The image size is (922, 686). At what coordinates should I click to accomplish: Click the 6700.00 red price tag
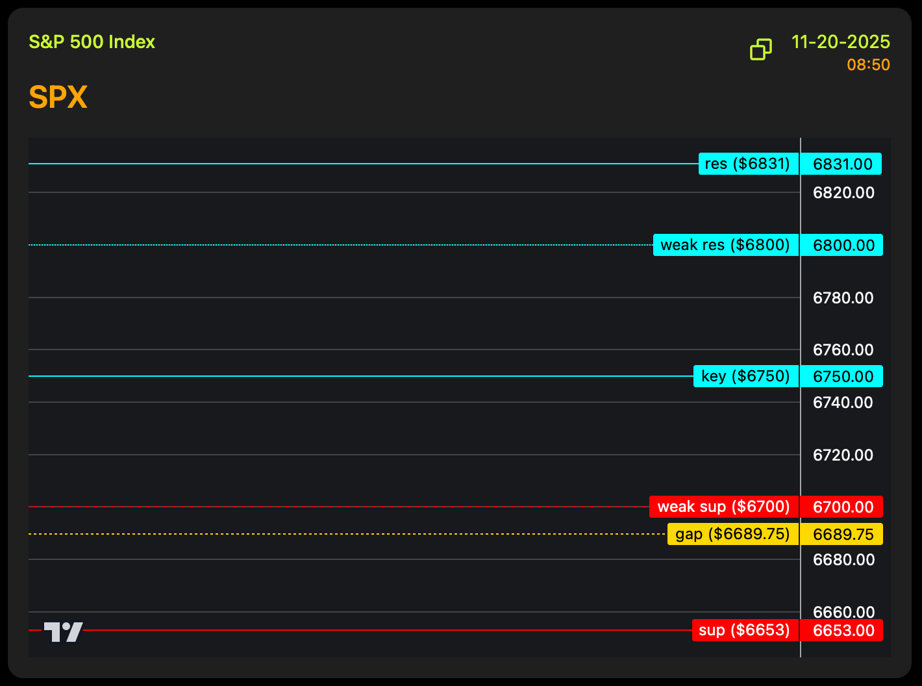[x=842, y=507]
